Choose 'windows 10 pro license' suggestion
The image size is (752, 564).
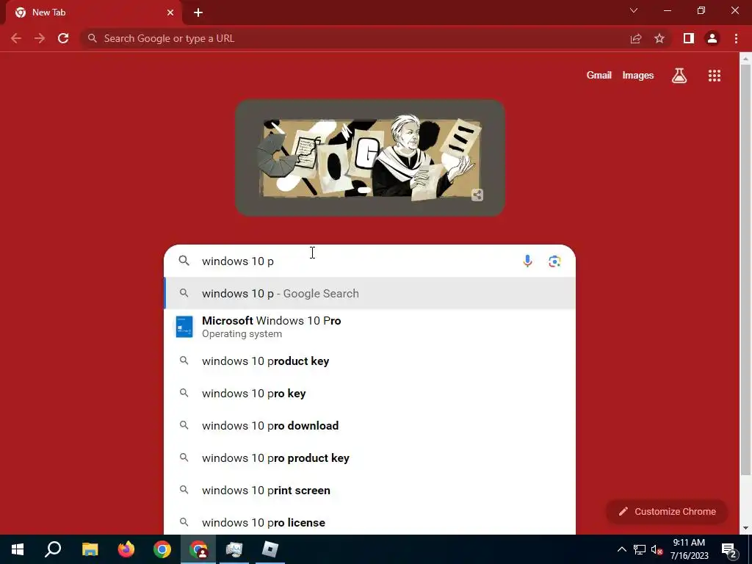pyautogui.click(x=370, y=522)
